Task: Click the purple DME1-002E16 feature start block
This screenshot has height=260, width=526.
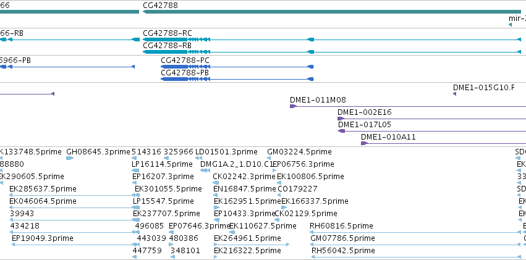Action: coord(341,119)
